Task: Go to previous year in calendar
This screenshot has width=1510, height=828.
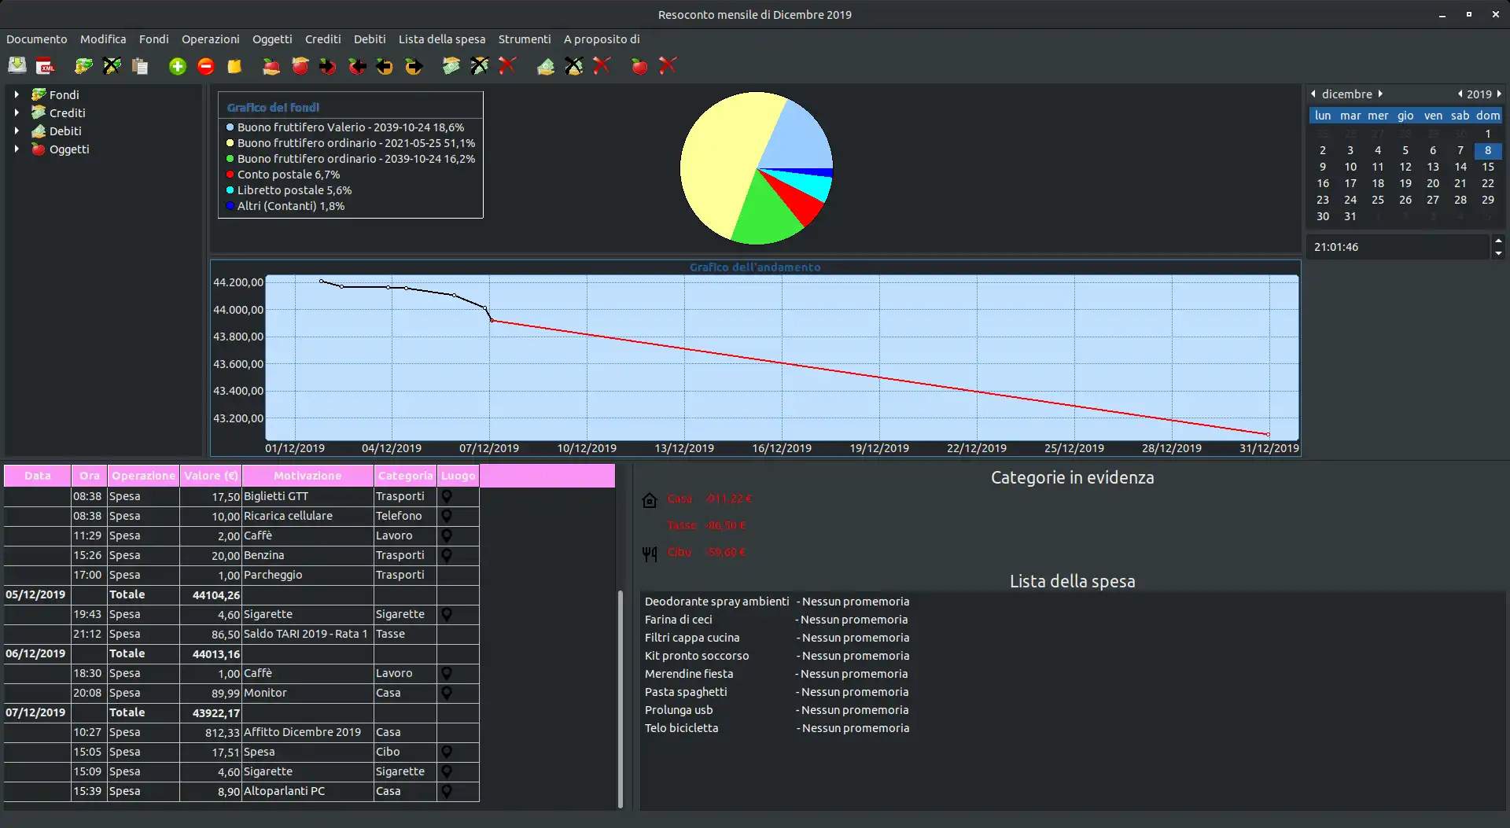Action: click(1460, 94)
